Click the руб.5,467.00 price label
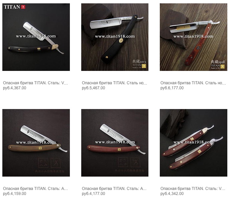231x199 pixels. point(94,88)
